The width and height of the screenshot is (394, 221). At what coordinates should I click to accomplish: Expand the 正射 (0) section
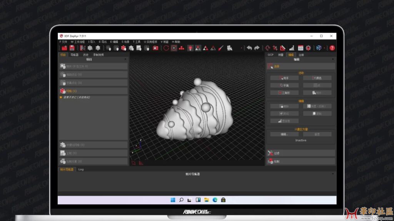pos(93,153)
